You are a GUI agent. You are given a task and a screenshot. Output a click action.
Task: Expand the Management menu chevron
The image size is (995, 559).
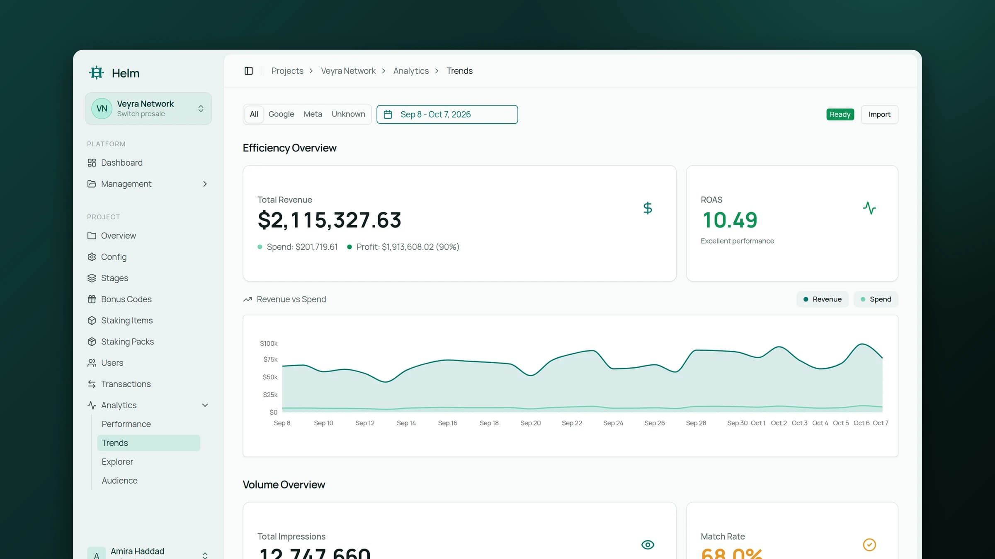coord(205,184)
